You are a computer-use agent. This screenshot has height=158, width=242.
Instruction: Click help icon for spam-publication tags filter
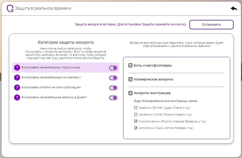coord(17,88)
